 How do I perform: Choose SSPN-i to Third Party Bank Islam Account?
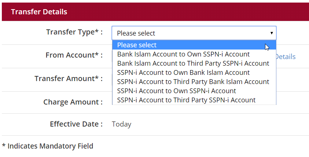tap(193, 82)
